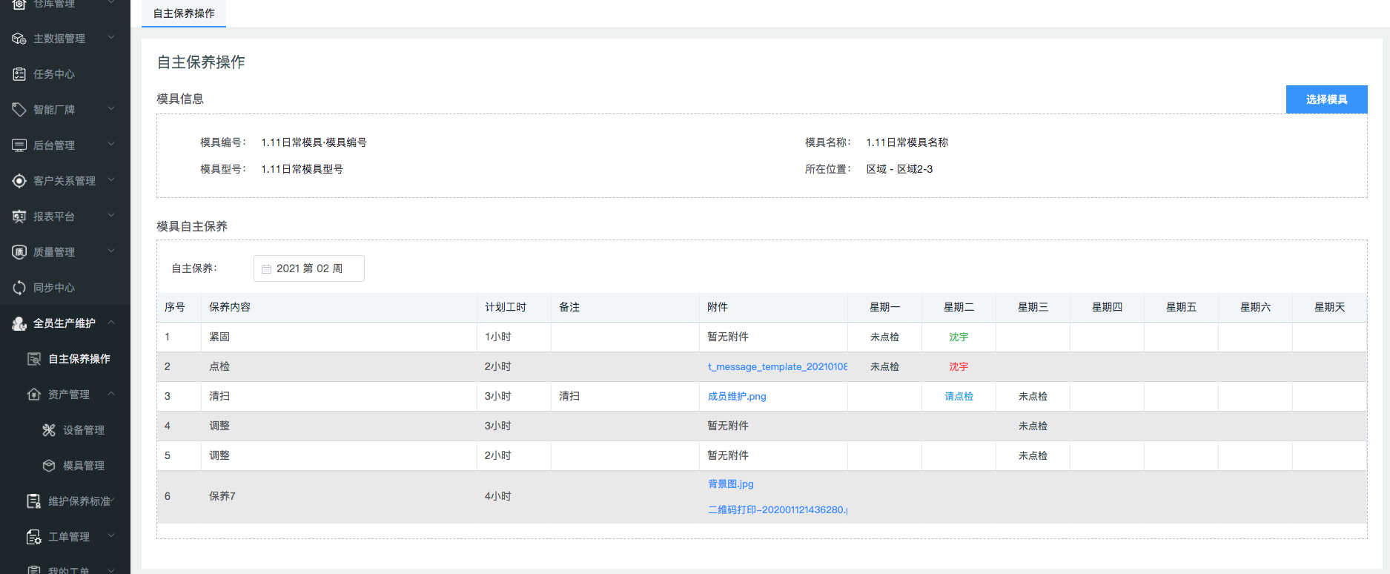Click the 设备管理 tools icon
Viewport: 1390px width, 574px height.
point(49,430)
